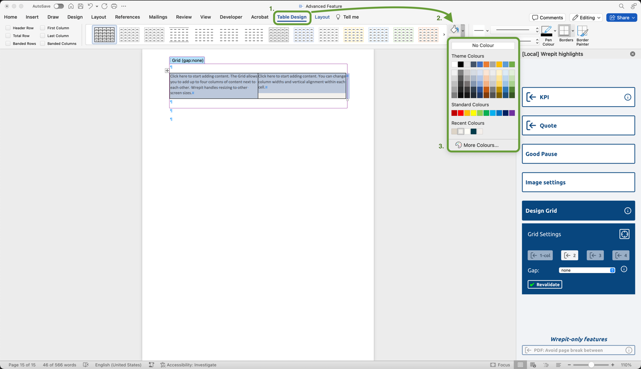Click the KPI info icon
641x369 pixels.
[628, 97]
